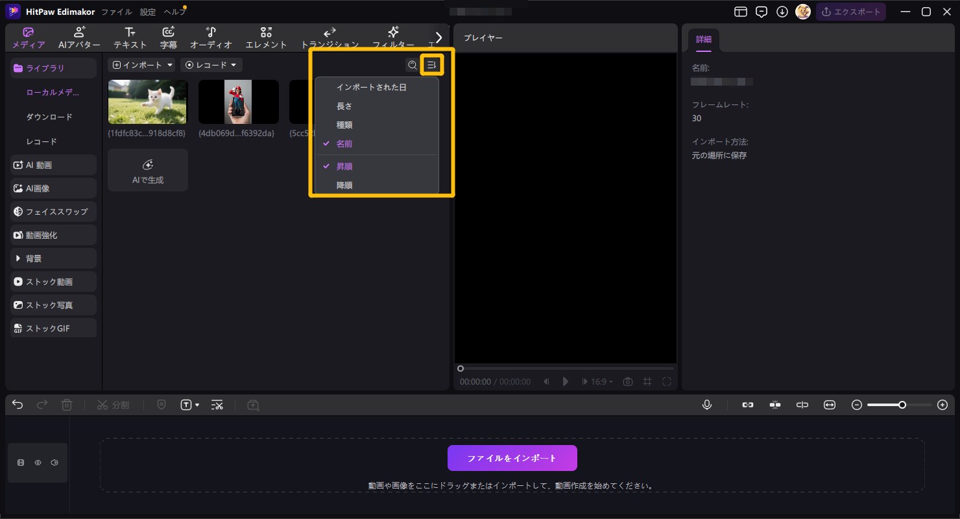Select 長さ in the sort menu
This screenshot has height=519, width=960.
344,106
